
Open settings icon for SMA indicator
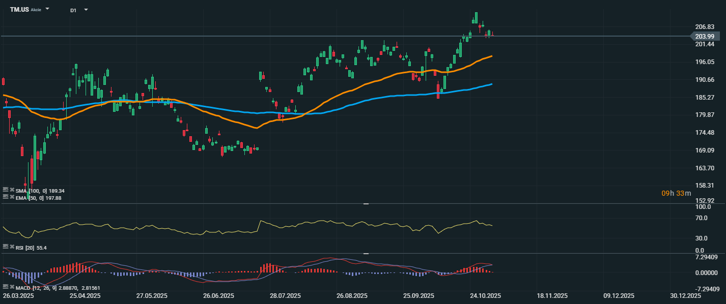[x=6, y=190]
